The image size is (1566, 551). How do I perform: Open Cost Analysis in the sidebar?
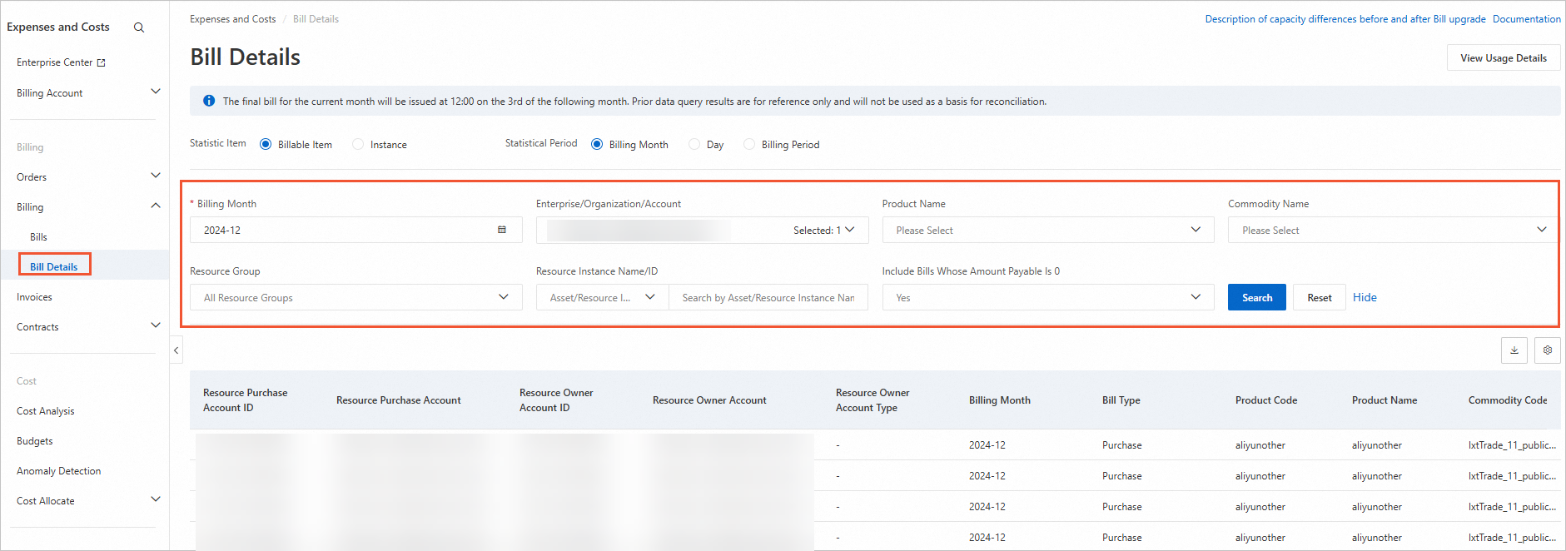pyautogui.click(x=46, y=411)
